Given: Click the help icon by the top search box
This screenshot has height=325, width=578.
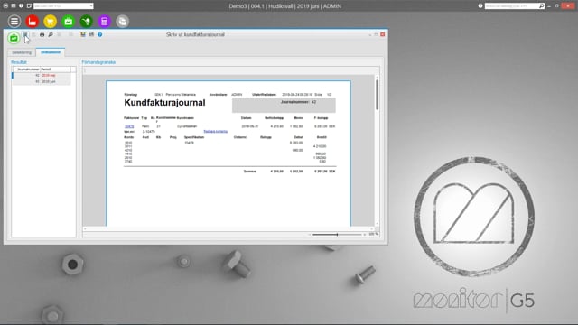Looking at the screenshot, I should 480,6.
